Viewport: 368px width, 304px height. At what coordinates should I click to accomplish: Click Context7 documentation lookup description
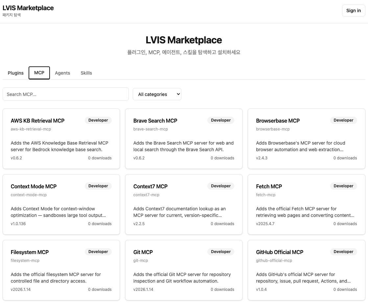[x=179, y=212]
